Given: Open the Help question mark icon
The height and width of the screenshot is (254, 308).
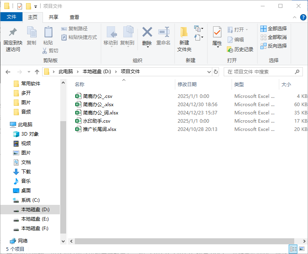Looking at the screenshot, I should [303, 17].
